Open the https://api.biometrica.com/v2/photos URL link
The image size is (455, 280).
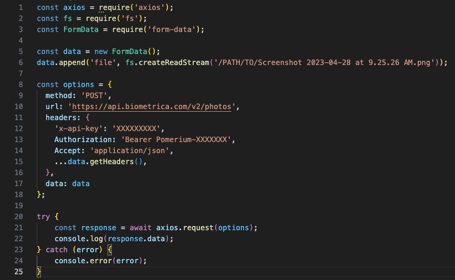(x=152, y=106)
